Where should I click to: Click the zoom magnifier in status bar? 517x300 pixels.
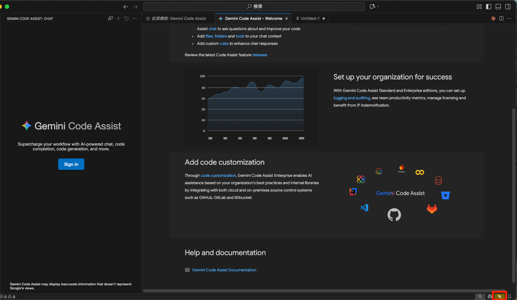tap(480, 296)
